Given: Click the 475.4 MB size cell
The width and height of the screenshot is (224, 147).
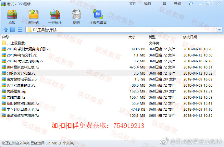Looking at the screenshot, I should [137, 67].
